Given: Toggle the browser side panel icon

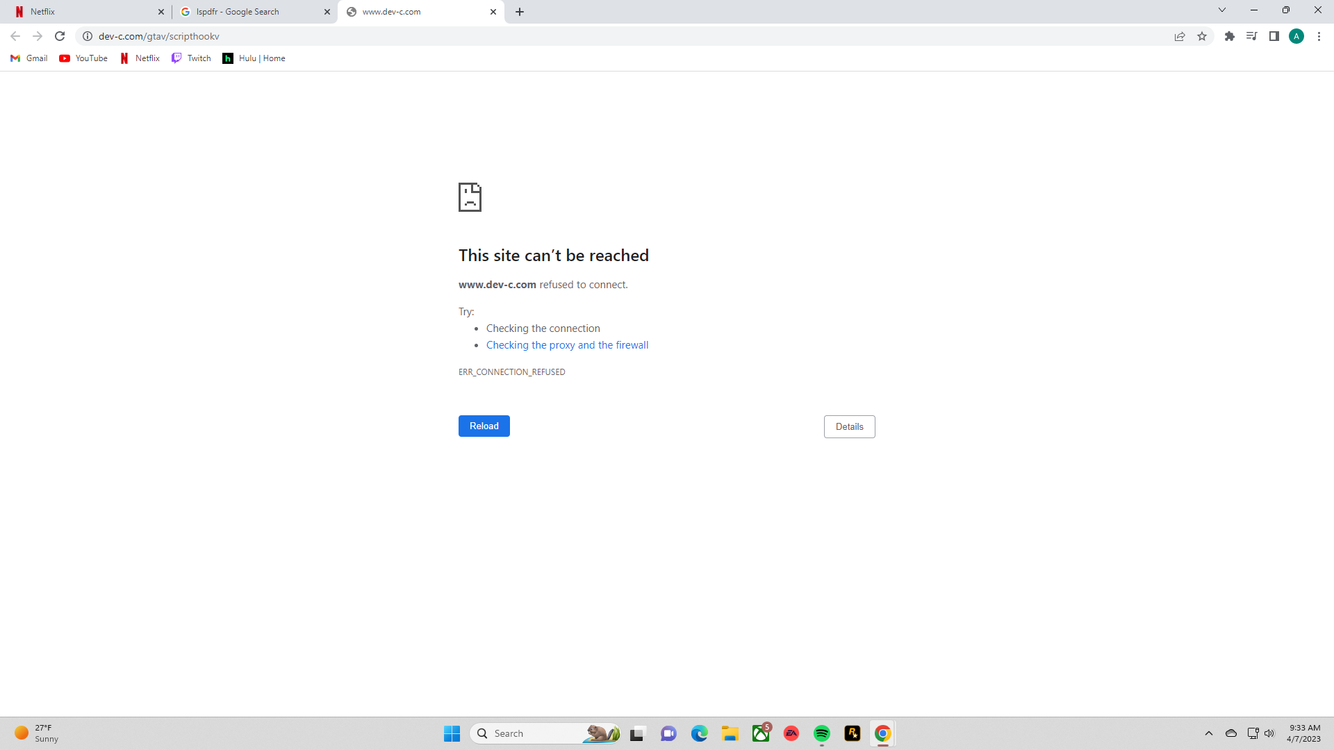Looking at the screenshot, I should (1274, 36).
